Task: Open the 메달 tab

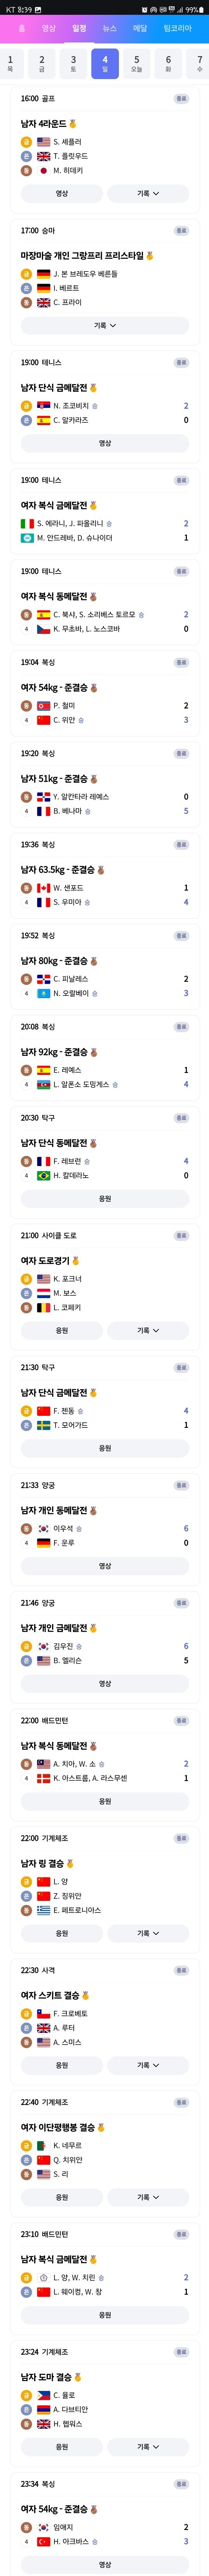Action: pyautogui.click(x=140, y=28)
